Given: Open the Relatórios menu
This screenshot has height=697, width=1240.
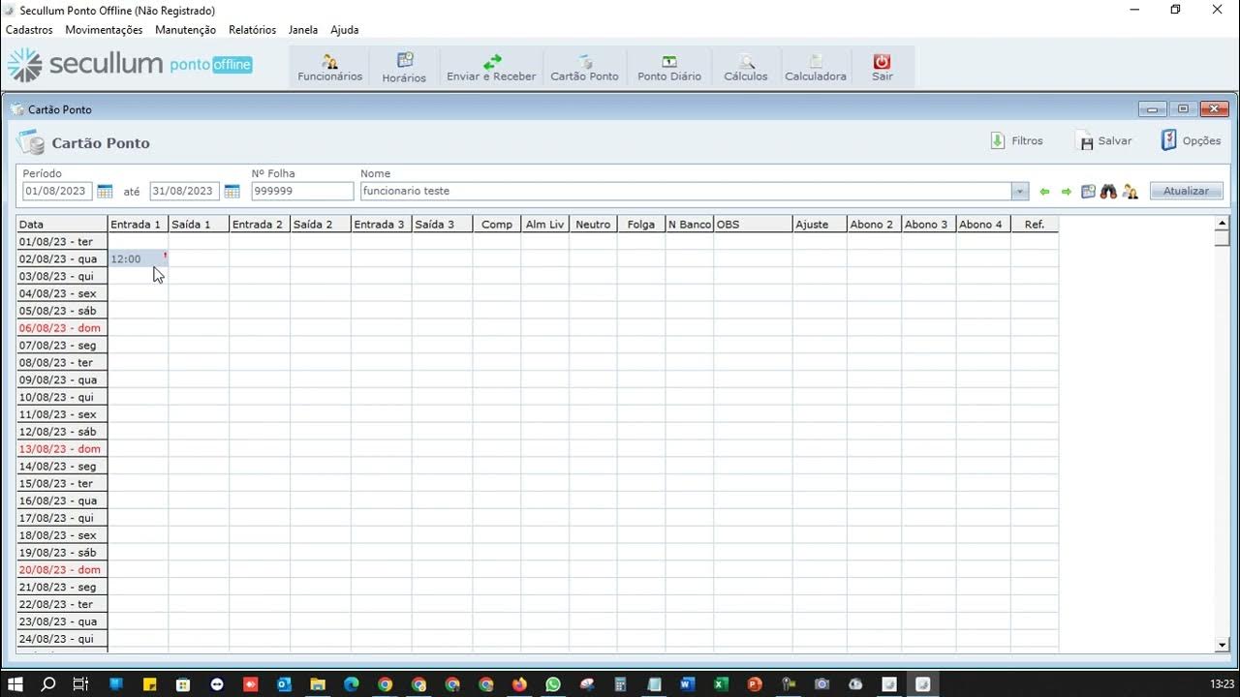Looking at the screenshot, I should tap(253, 30).
